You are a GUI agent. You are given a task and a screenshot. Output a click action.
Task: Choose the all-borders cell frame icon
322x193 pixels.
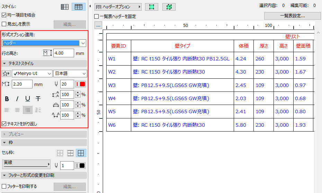pyautogui.click(x=81, y=153)
